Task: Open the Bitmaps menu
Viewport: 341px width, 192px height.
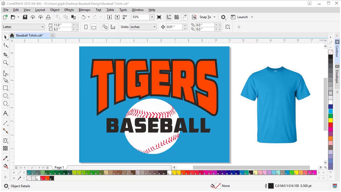Action: coord(84,10)
